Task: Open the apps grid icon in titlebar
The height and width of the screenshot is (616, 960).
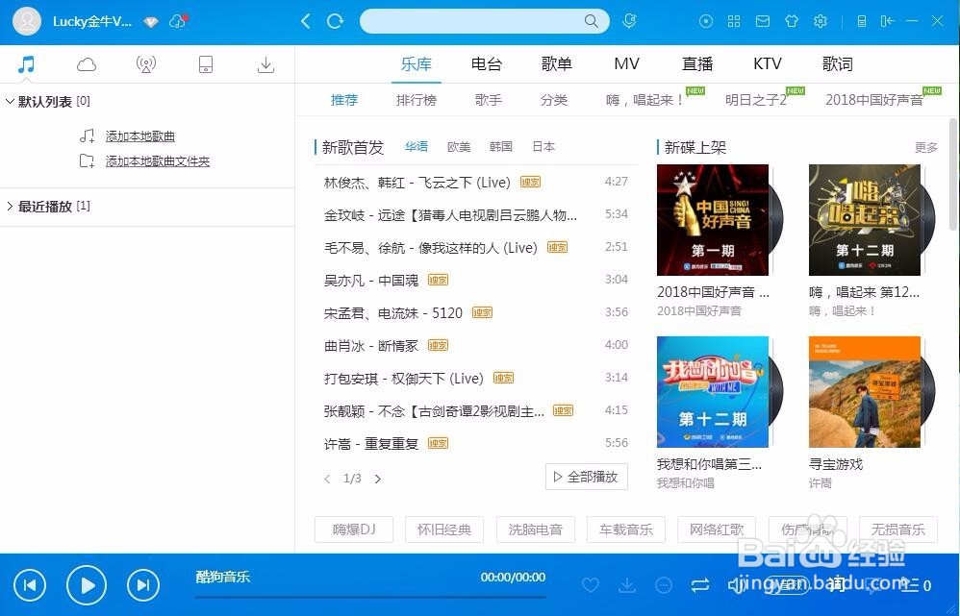Action: (x=734, y=20)
